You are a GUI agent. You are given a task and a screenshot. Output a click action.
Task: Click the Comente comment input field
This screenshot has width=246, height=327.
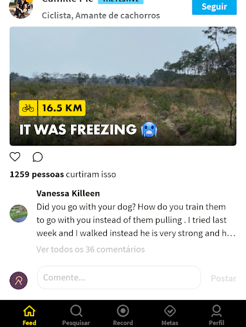[x=119, y=278]
